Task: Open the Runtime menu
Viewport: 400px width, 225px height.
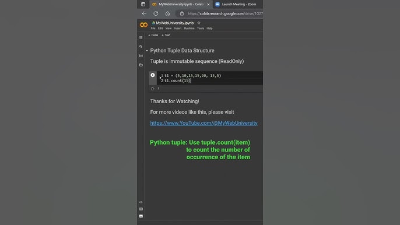Action: 189,29
